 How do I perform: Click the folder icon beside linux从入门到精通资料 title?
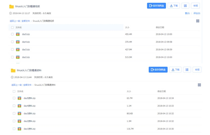click(x=13, y=70)
